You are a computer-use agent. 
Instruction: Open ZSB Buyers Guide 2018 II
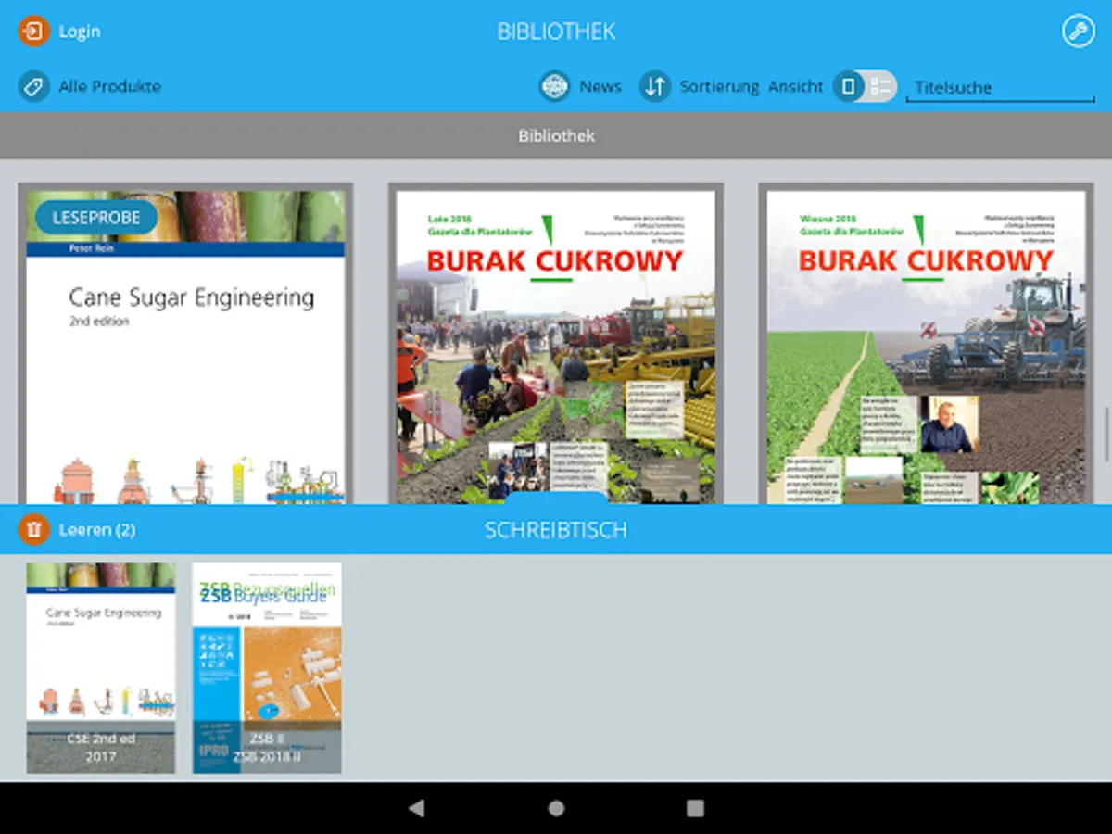click(x=267, y=668)
